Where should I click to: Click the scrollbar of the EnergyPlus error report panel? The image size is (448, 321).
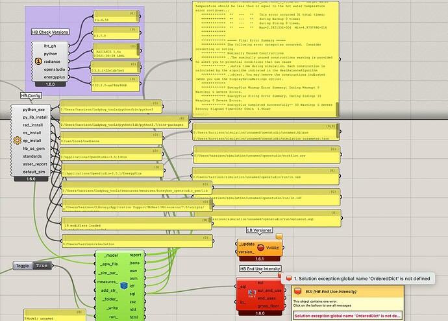click(338, 109)
